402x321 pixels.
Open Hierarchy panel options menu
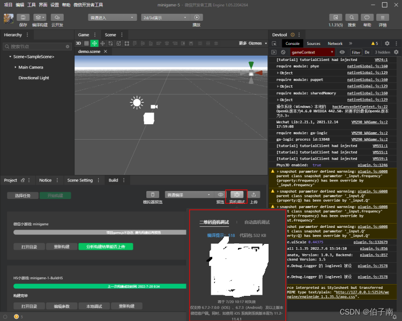click(x=27, y=35)
